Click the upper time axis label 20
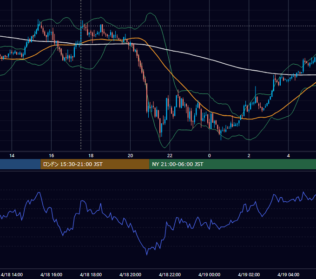Image resolution: width=316 pixels, height=279 pixels. [x=131, y=155]
